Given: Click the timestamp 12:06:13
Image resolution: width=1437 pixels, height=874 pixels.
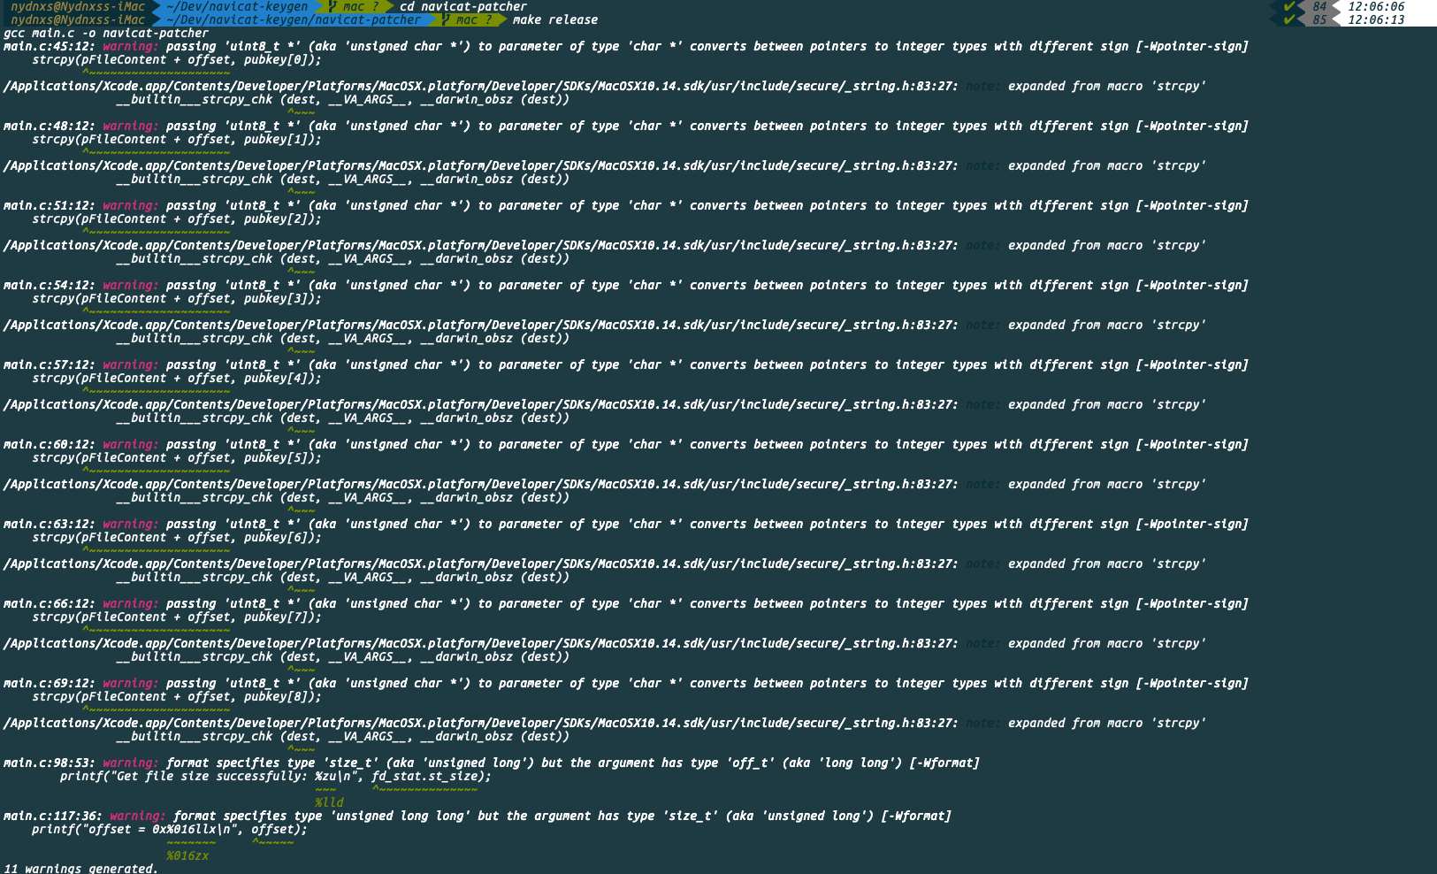Looking at the screenshot, I should 1376,19.
